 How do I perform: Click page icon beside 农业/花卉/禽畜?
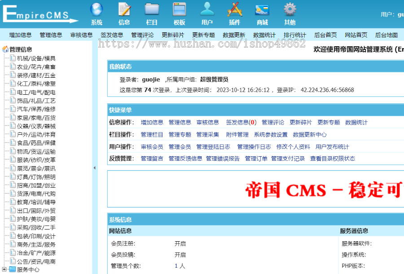[x=13, y=66]
